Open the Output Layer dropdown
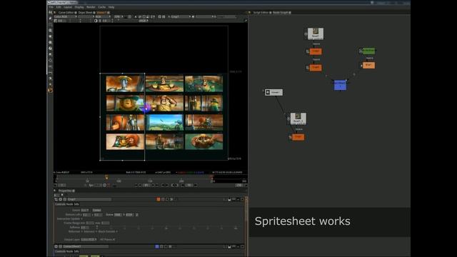457x257 pixels. coord(89,240)
